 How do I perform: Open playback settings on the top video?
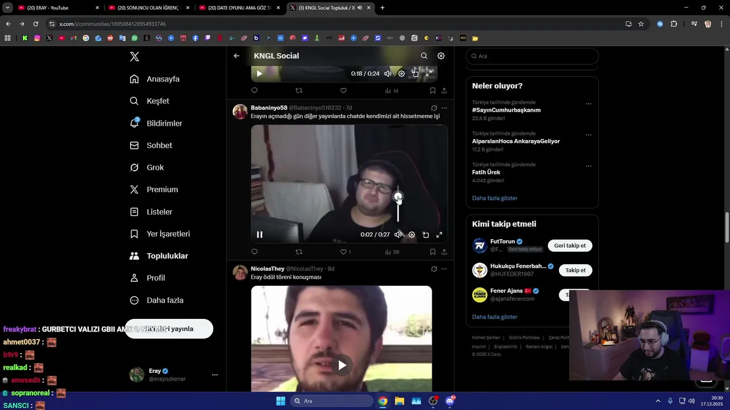(x=401, y=73)
